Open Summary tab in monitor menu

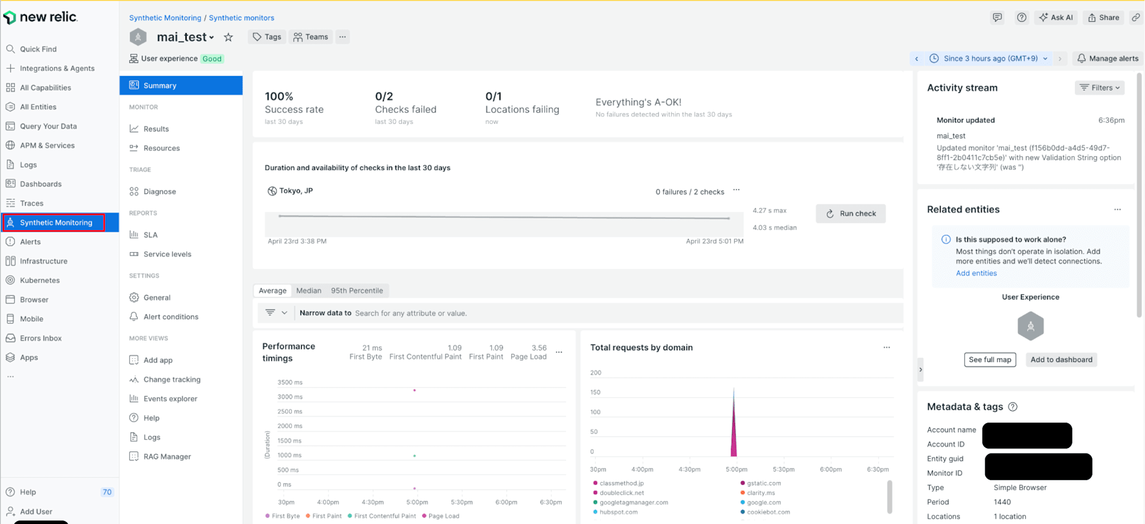point(181,85)
